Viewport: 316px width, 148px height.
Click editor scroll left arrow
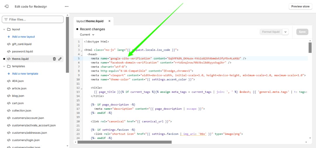(x=75, y=142)
